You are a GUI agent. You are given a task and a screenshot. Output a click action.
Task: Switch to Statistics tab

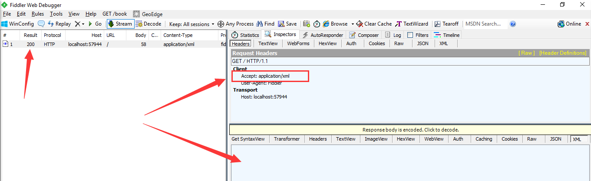(245, 35)
